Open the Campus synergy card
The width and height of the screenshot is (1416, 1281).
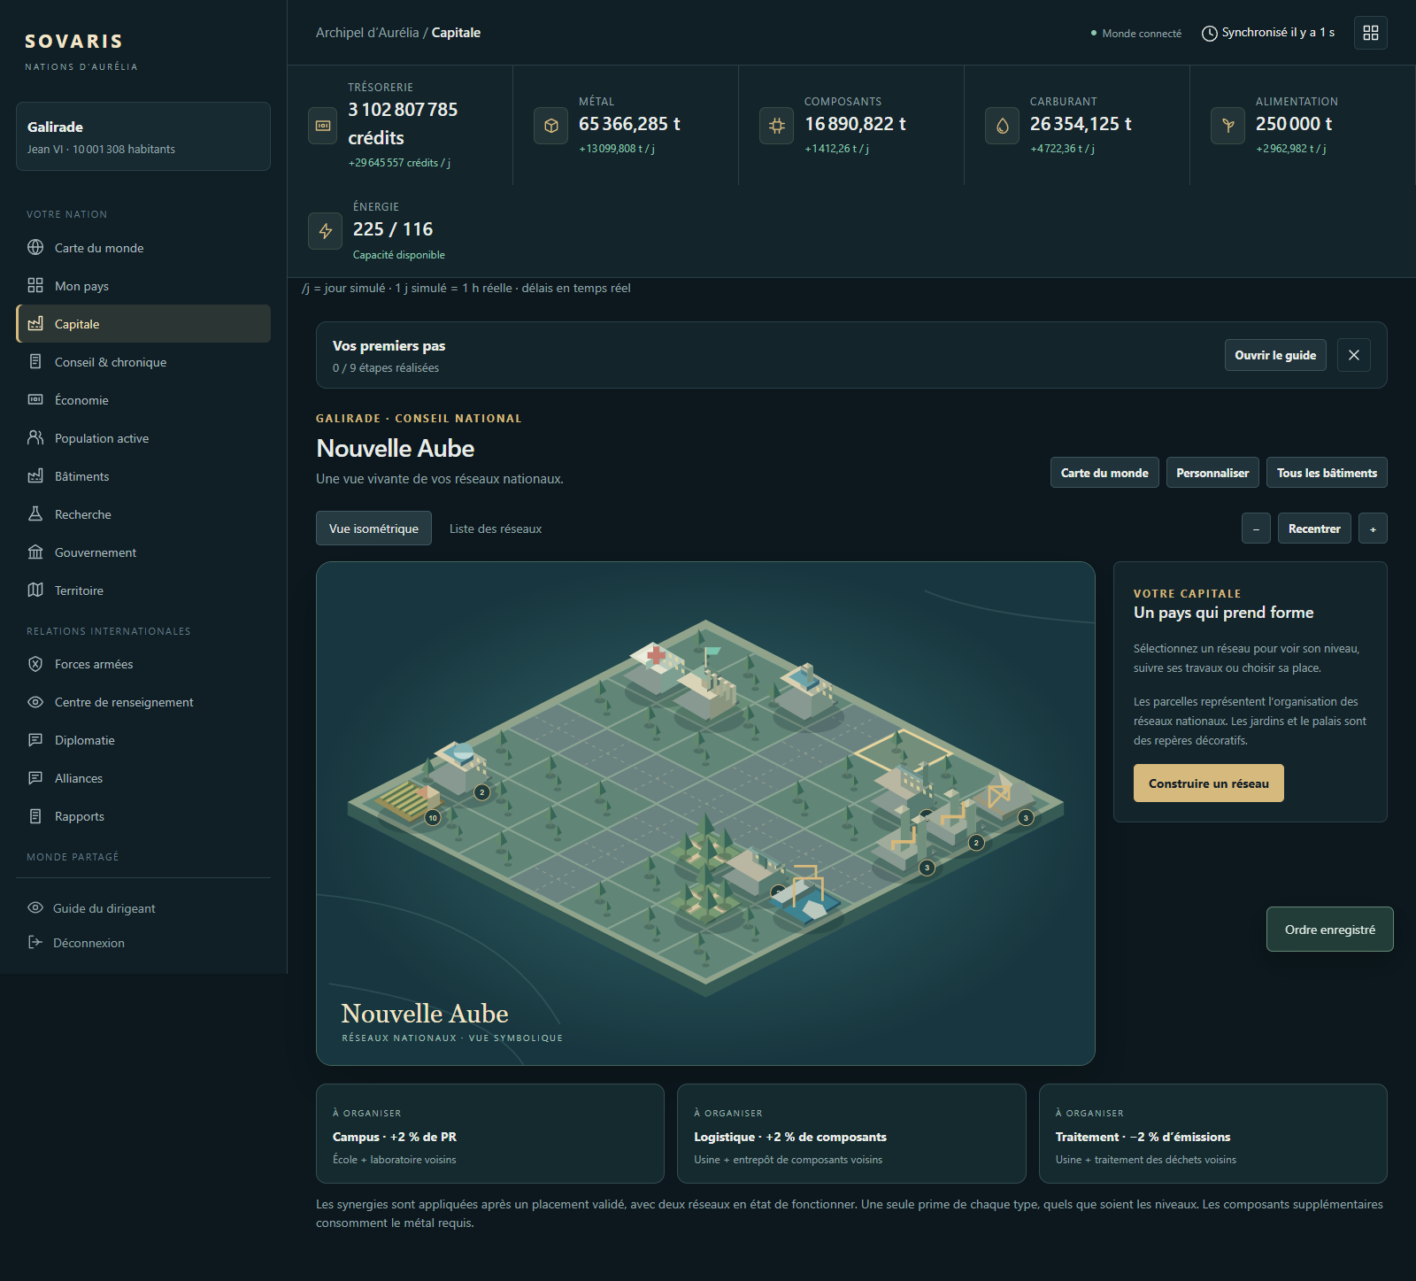(x=490, y=1133)
